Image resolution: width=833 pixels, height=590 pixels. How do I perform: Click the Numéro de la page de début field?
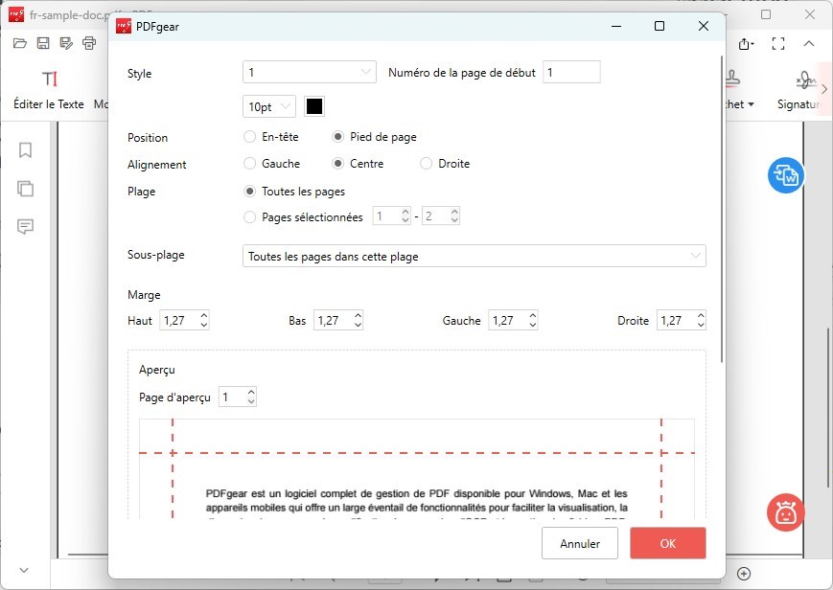pos(571,72)
